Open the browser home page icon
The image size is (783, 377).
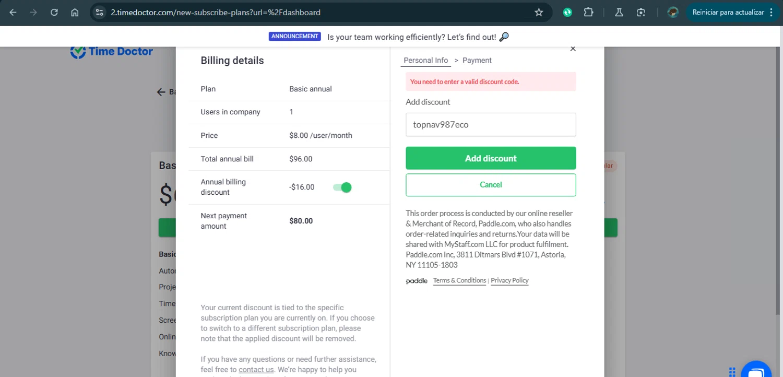coord(75,13)
